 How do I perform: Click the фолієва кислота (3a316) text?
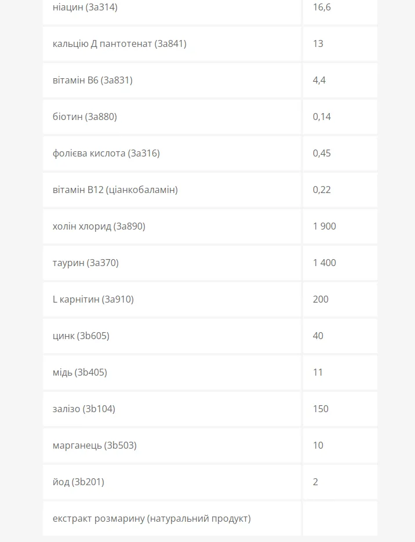pos(106,153)
